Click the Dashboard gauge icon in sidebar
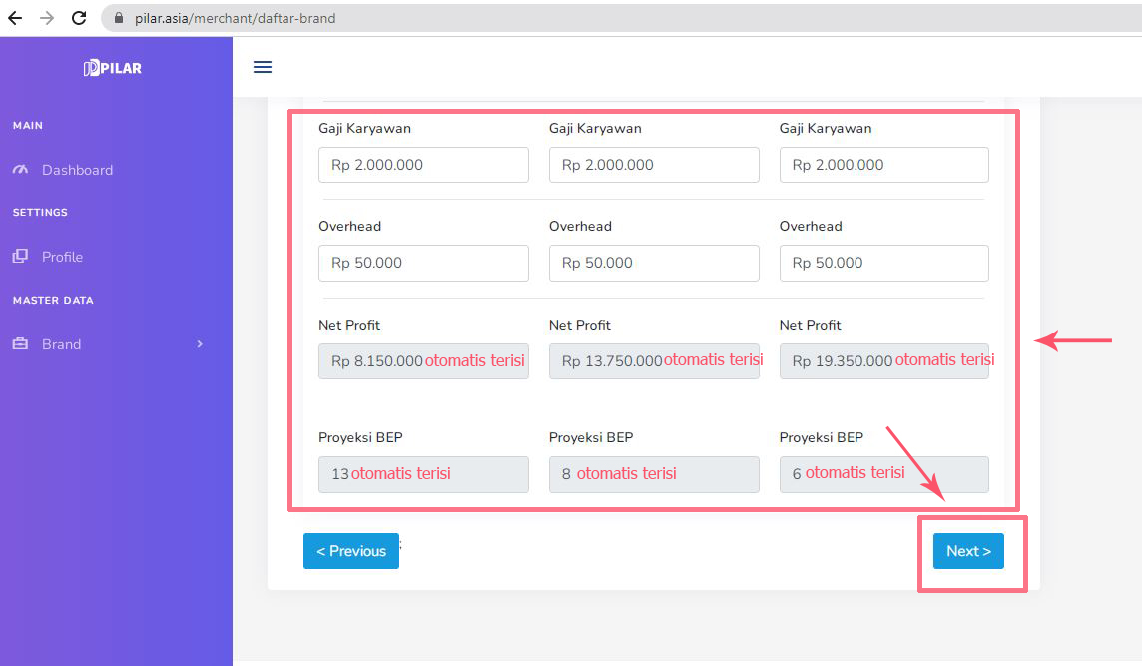The height and width of the screenshot is (666, 1142). (21, 170)
